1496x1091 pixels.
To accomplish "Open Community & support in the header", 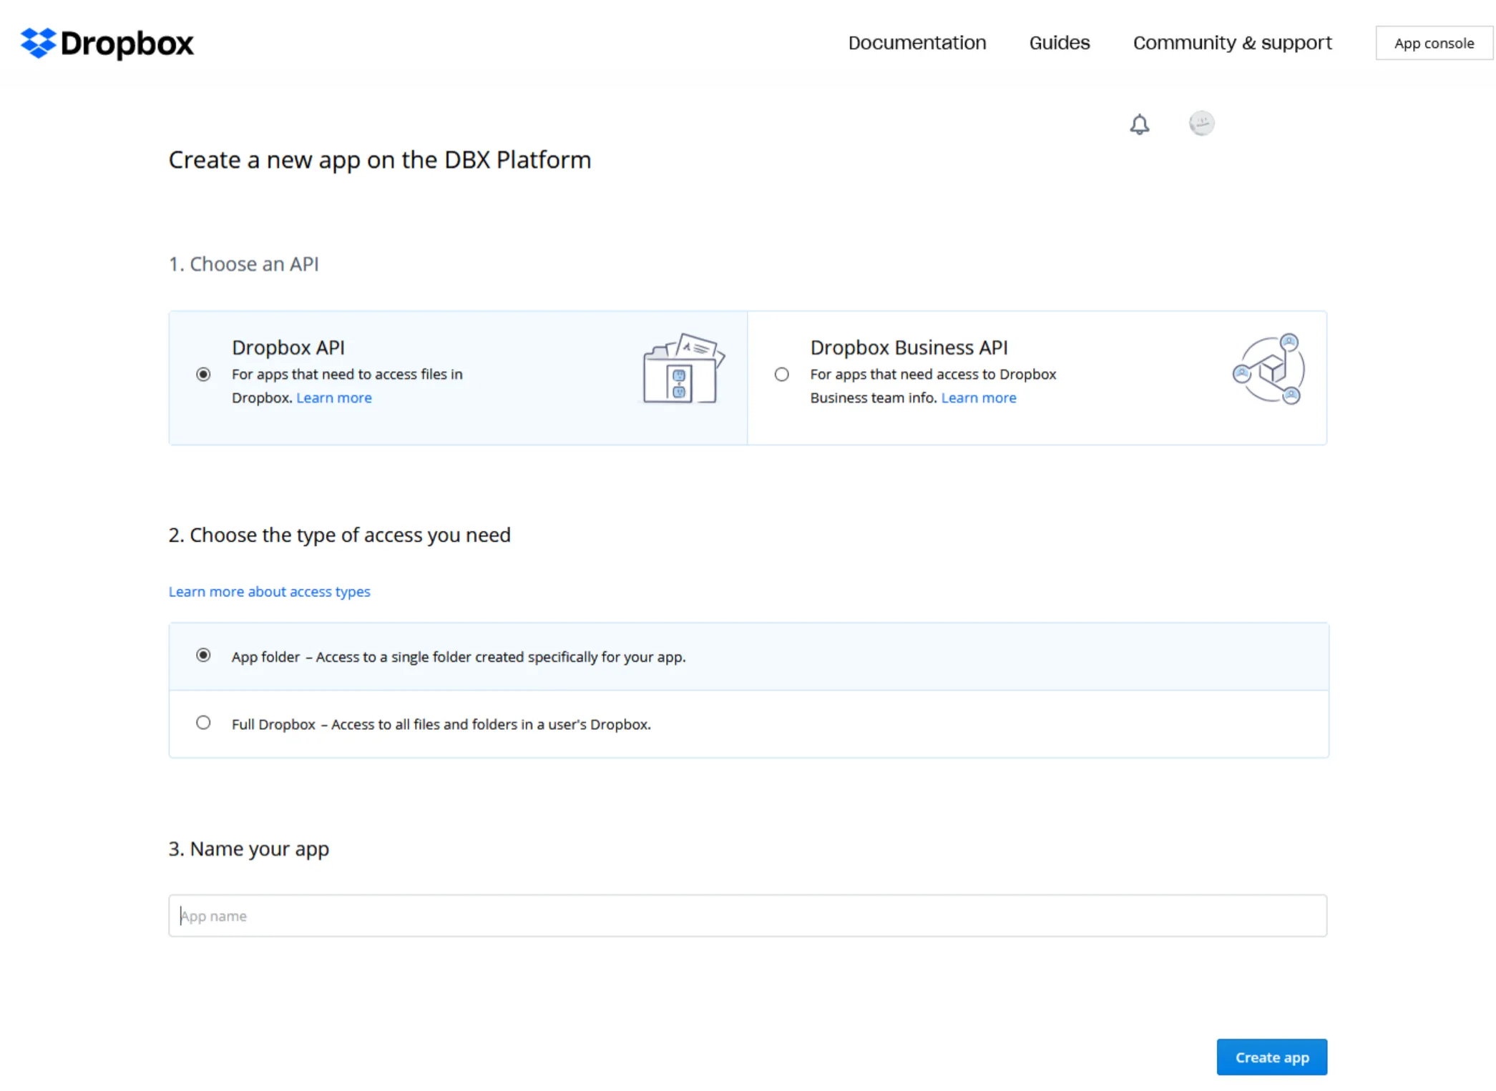I will [1232, 43].
